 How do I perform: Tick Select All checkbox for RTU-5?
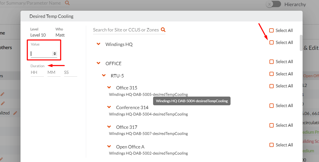click(272, 74)
